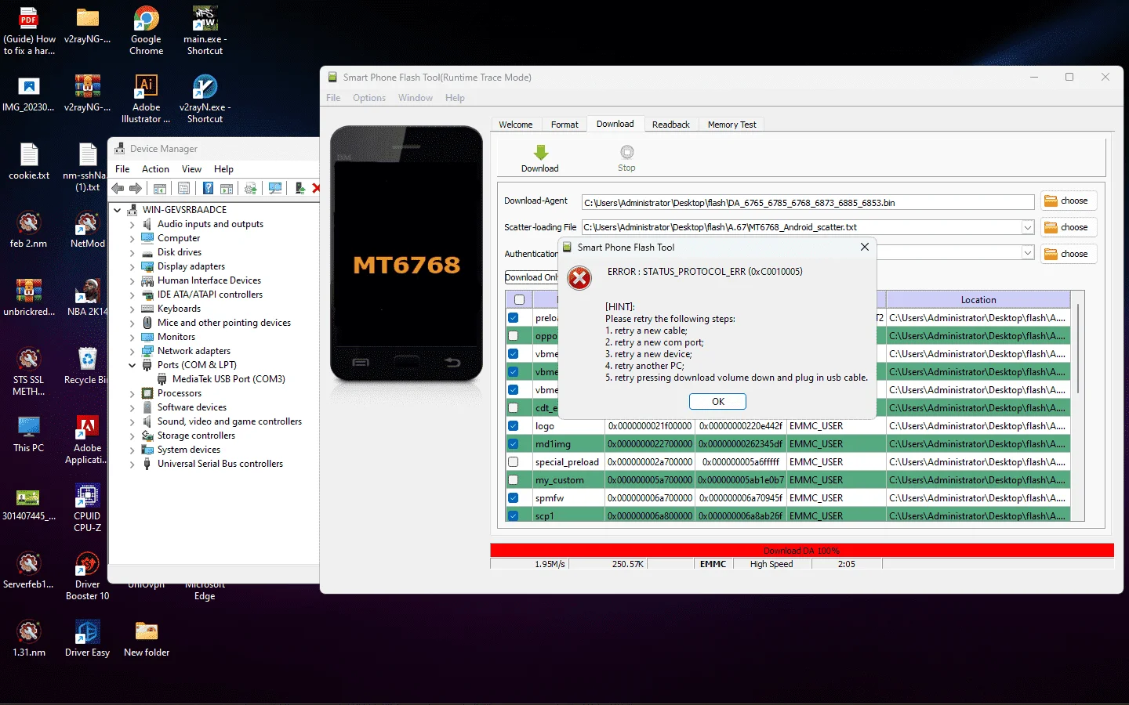Viewport: 1129px width, 705px height.
Task: Uncheck the spmfw partition checkbox
Action: [x=514, y=498]
